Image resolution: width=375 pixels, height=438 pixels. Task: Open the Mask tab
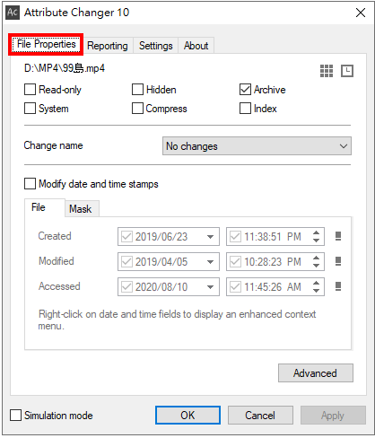click(x=81, y=209)
